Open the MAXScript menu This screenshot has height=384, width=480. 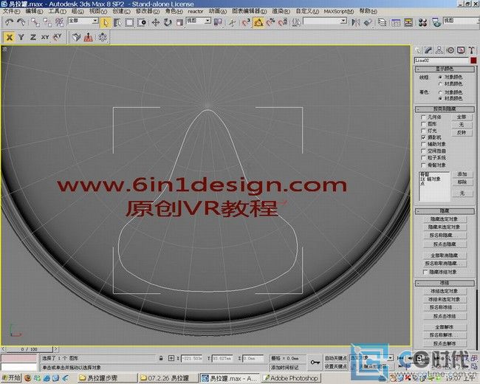coord(338,11)
